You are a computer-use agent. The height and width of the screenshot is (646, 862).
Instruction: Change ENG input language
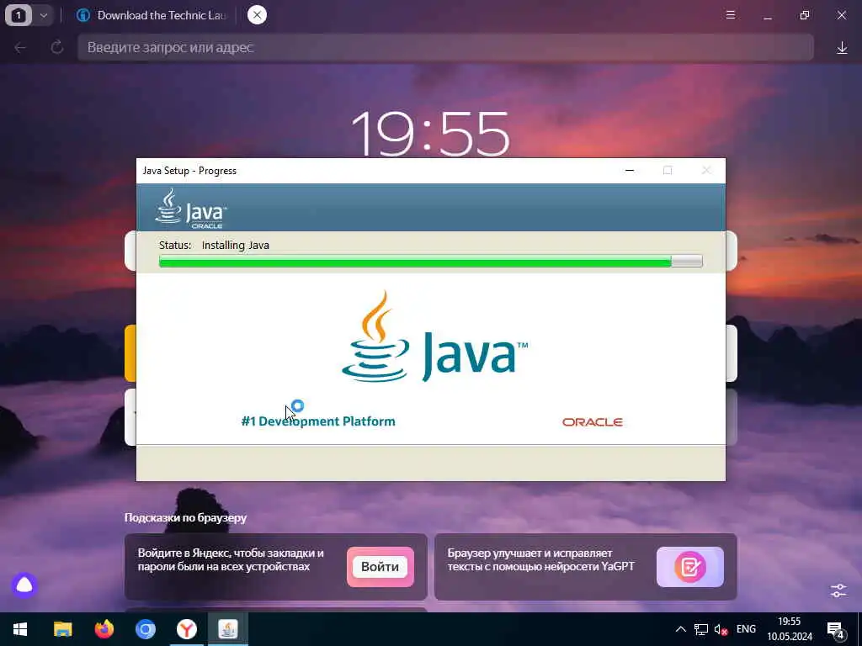point(746,629)
